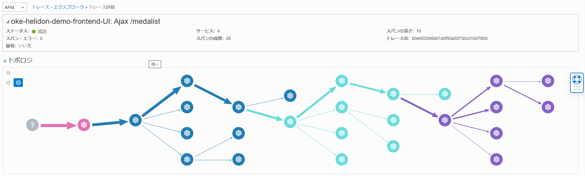Select the dark blue node right of pink node
Image resolution: width=585 pixels, height=176 pixels.
point(135,120)
